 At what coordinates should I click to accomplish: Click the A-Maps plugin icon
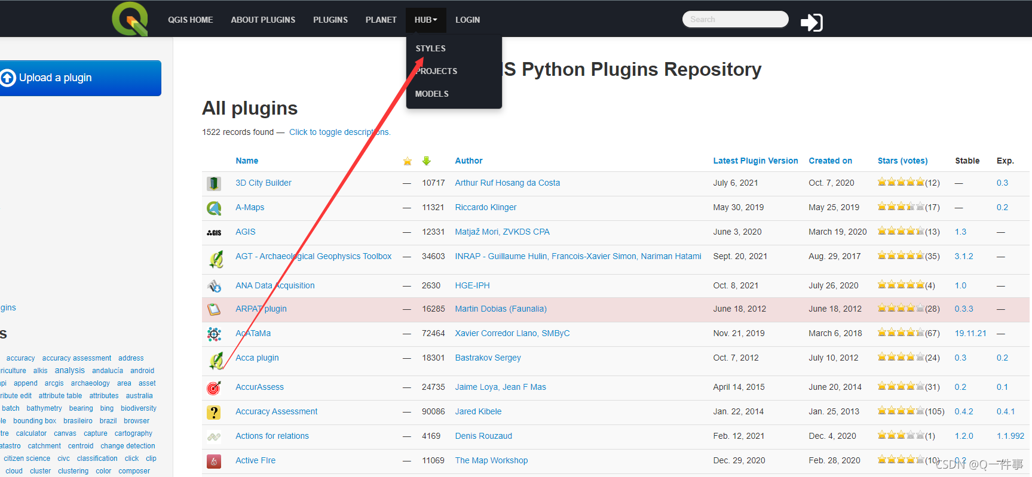(x=214, y=208)
